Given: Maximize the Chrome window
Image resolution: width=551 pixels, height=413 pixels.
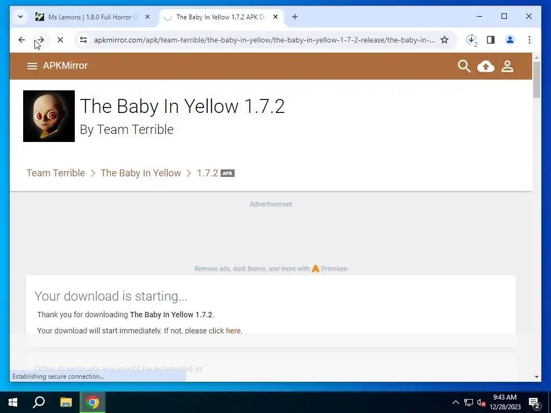Looking at the screenshot, I should click(x=504, y=17).
